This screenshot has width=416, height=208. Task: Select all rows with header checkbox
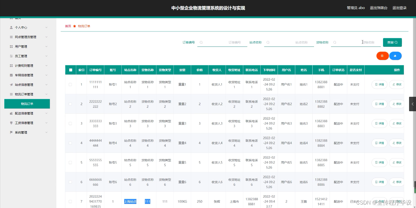click(x=70, y=70)
